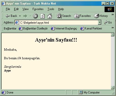Go to the Home page icon

coord(50,16)
